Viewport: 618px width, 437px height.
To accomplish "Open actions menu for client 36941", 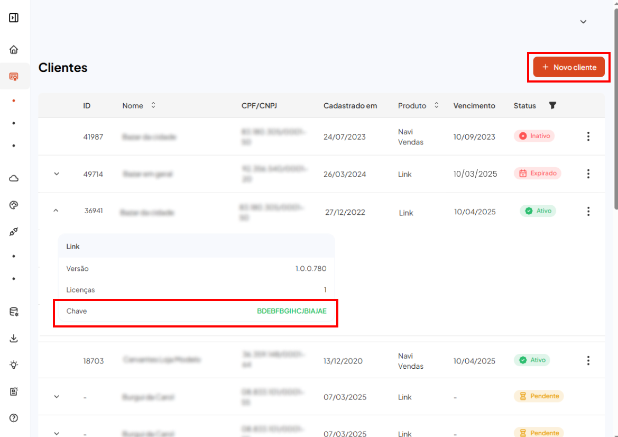I will point(588,212).
